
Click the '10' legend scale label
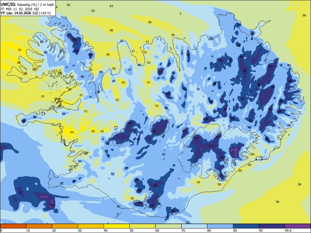point(28,231)
